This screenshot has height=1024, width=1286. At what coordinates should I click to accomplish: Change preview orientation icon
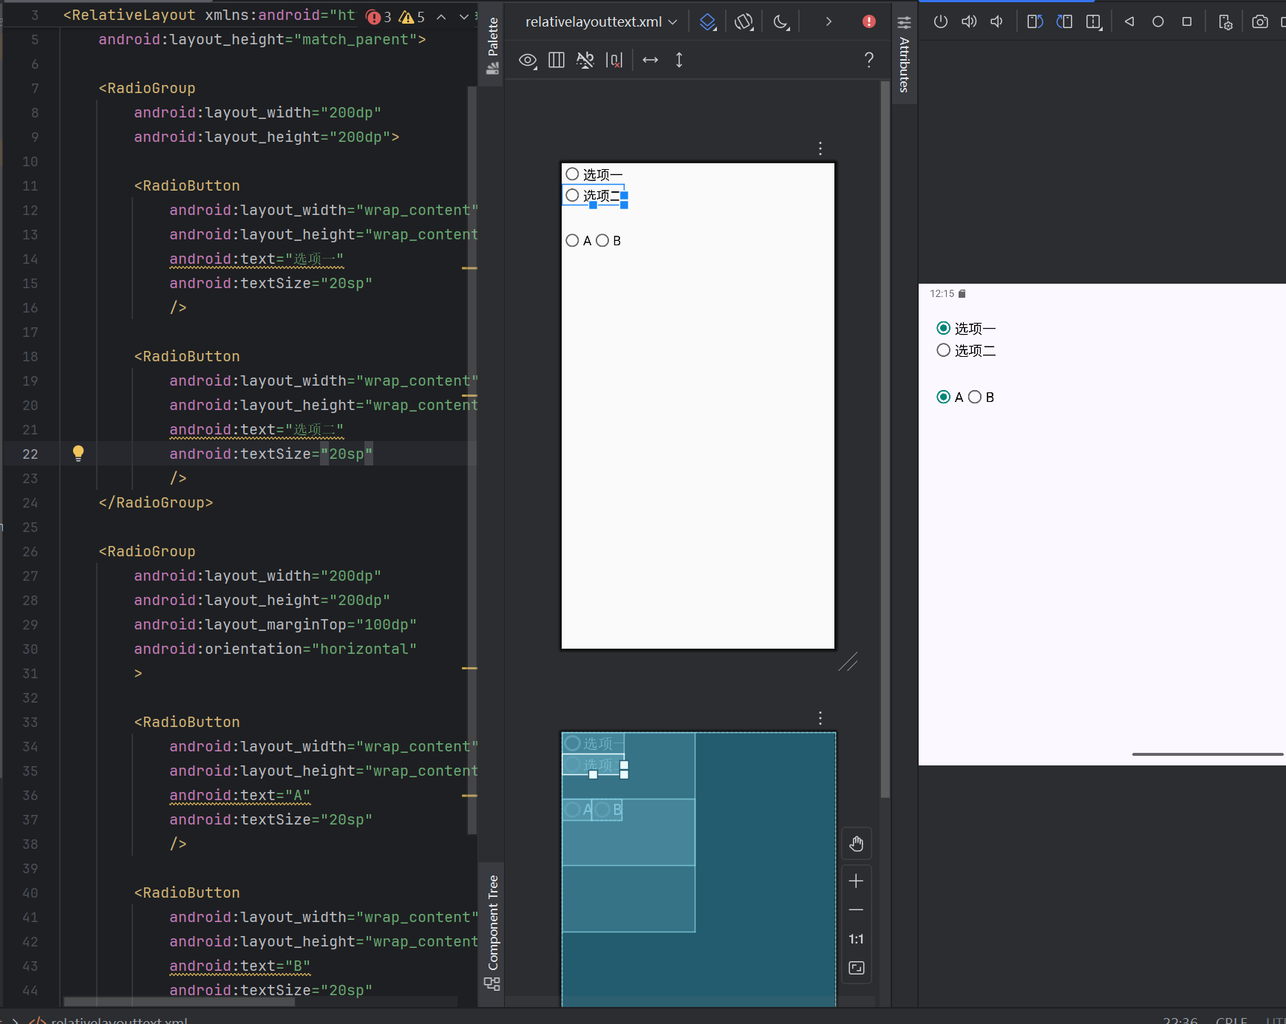point(744,22)
